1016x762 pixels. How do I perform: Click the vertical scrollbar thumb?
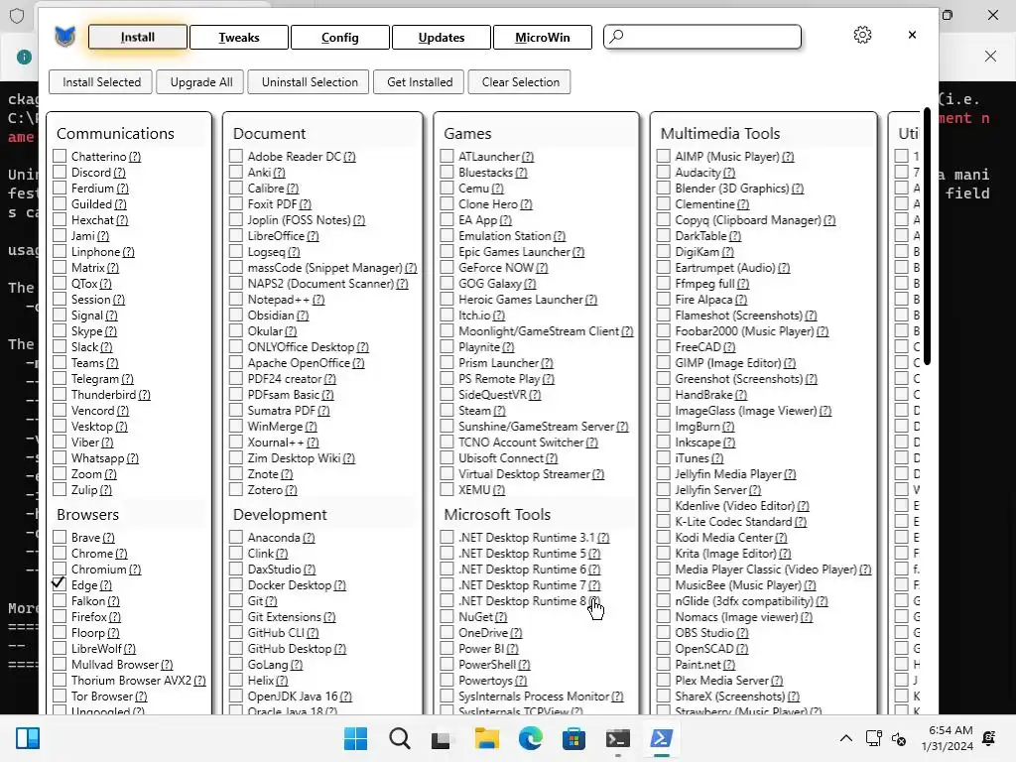927,236
